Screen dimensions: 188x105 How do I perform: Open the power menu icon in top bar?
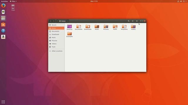point(184,1)
